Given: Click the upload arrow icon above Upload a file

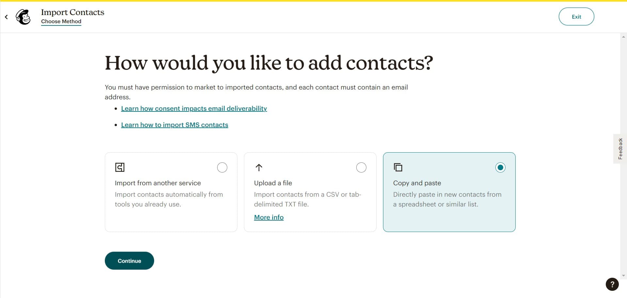Looking at the screenshot, I should point(259,167).
